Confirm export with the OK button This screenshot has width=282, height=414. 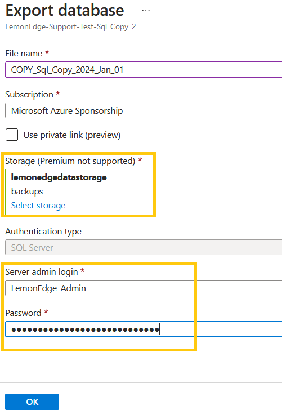tap(32, 402)
